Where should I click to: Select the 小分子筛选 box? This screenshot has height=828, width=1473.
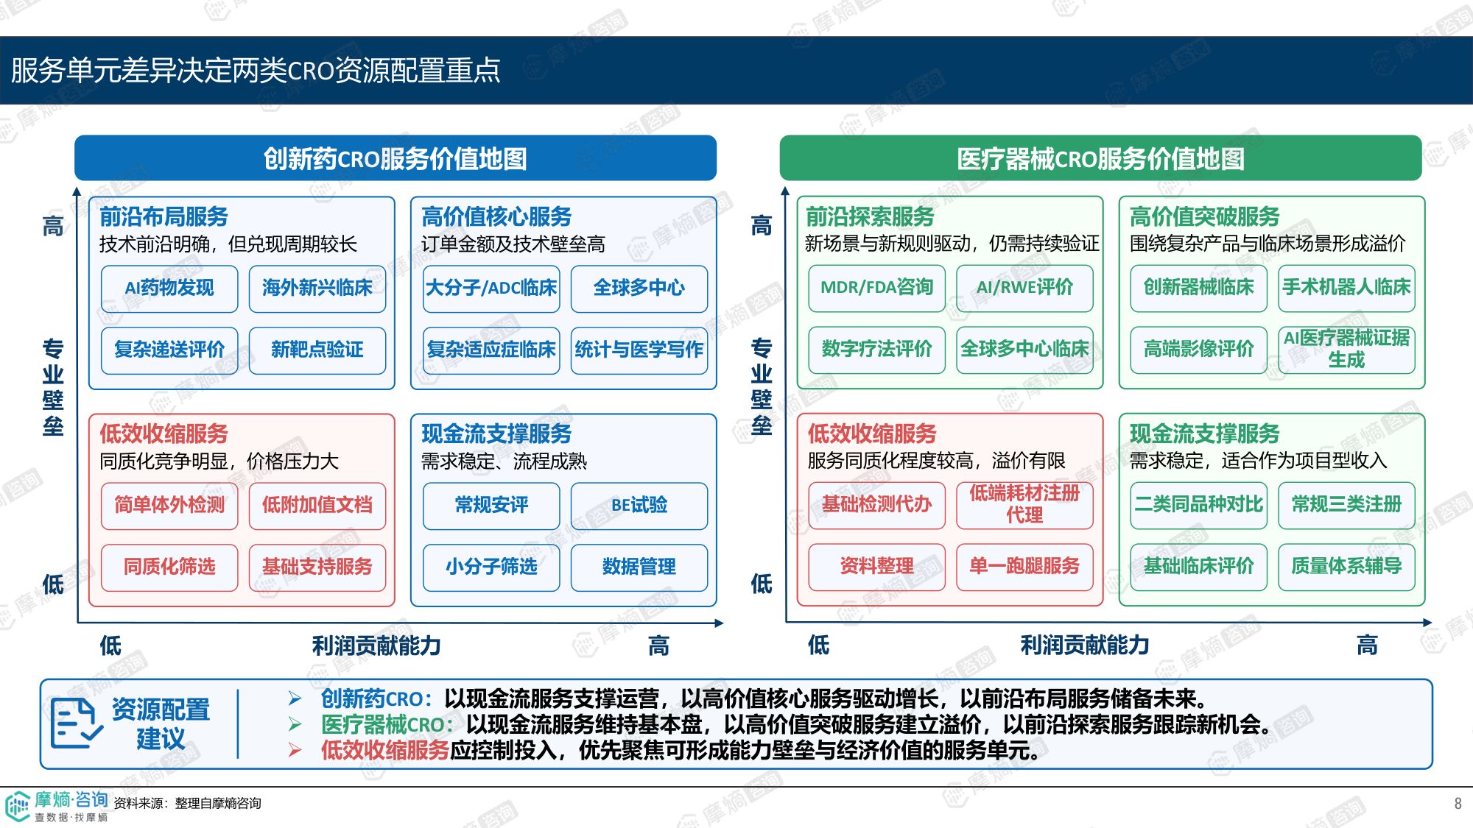coord(491,567)
